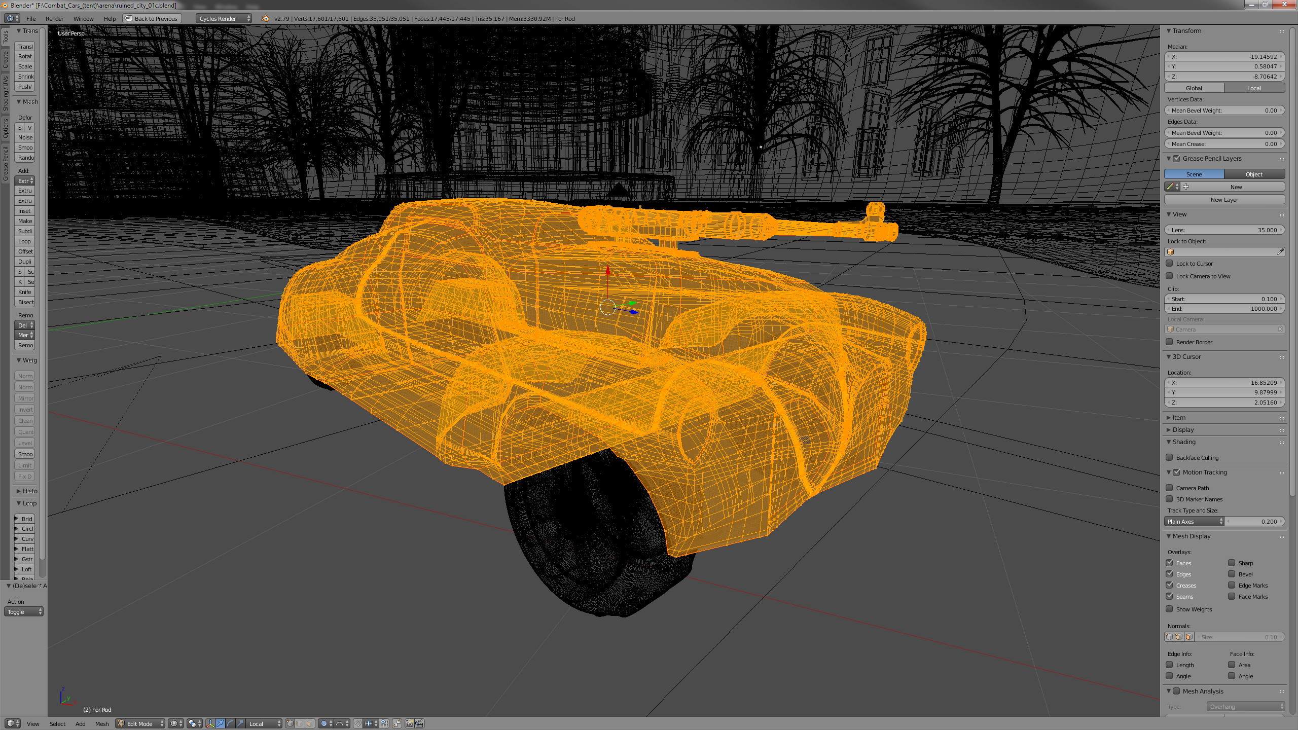
Task: Open snap element type menu
Action: [371, 723]
